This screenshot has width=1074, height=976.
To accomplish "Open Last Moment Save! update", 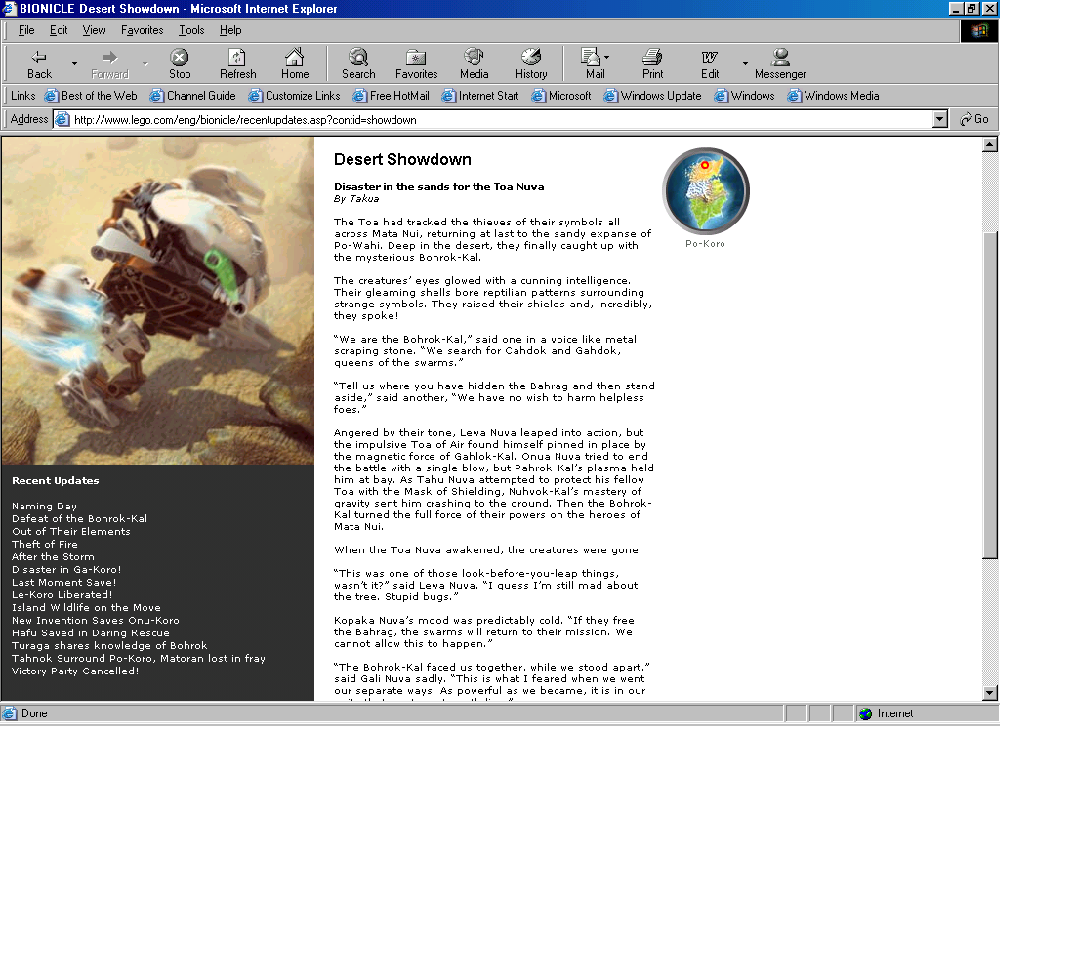I will [63, 582].
